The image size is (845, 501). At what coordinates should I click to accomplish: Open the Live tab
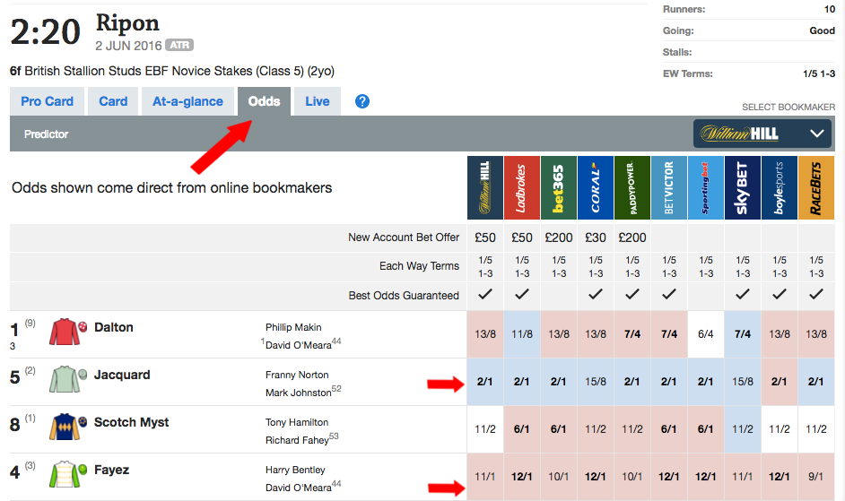click(x=318, y=101)
